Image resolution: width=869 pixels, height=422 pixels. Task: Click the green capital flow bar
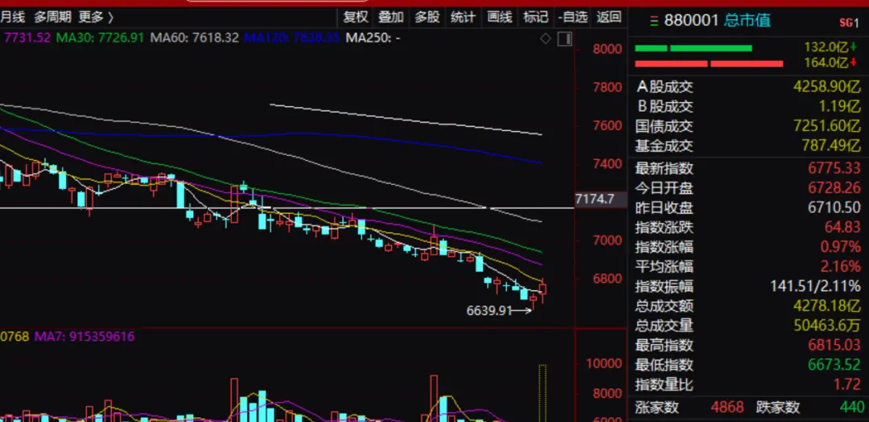click(693, 48)
